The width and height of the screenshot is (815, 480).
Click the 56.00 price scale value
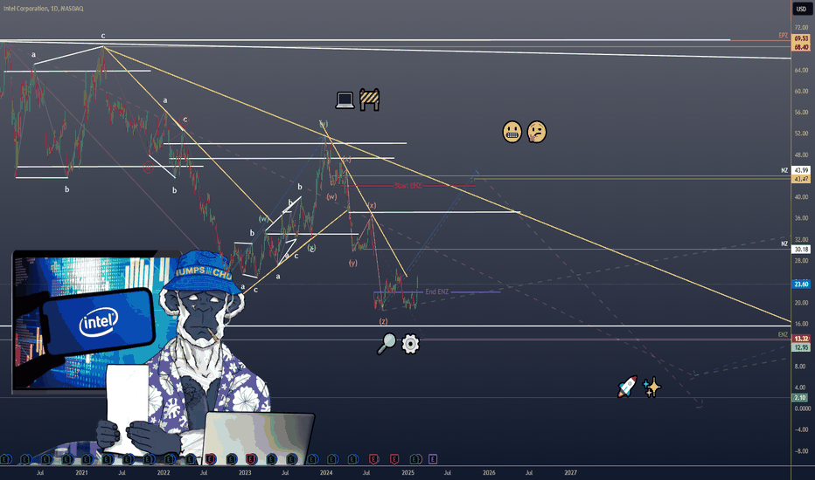click(x=801, y=112)
